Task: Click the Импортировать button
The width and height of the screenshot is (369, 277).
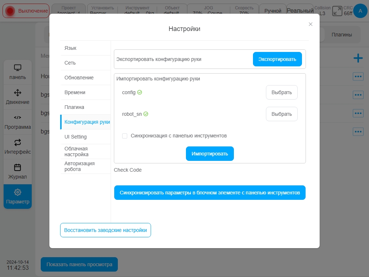Action: pyautogui.click(x=210, y=154)
